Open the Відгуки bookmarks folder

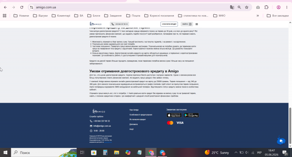point(40,16)
